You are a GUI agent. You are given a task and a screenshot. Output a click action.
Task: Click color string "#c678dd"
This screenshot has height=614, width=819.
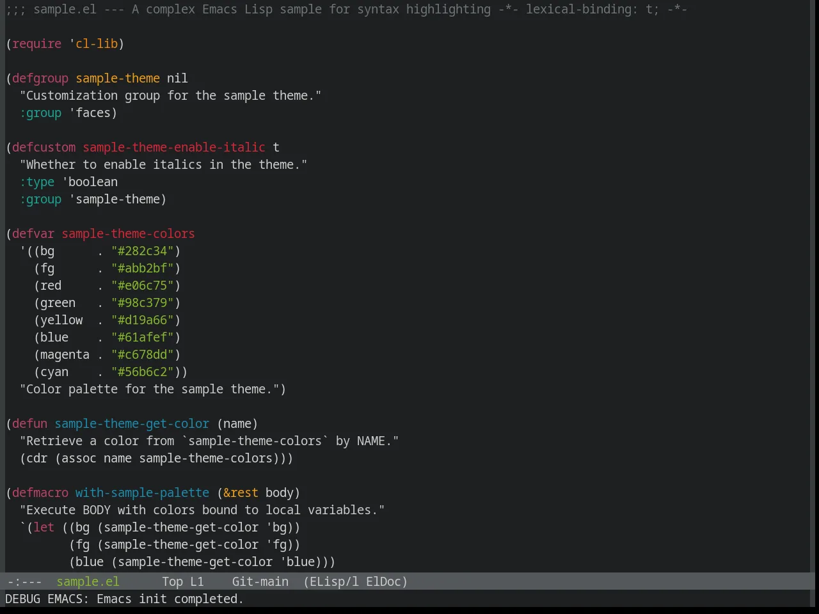point(142,354)
